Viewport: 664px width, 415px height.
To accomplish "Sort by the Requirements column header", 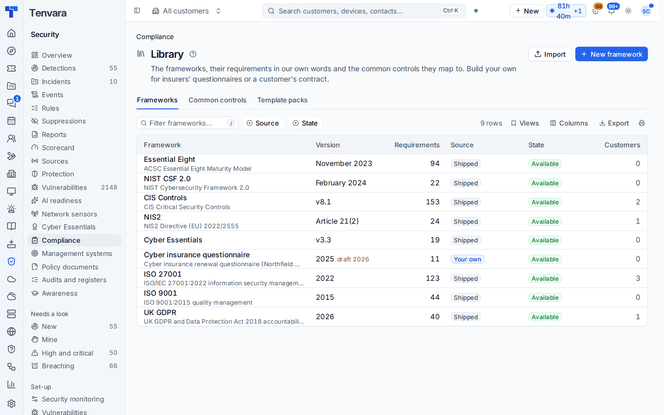I will [417, 145].
